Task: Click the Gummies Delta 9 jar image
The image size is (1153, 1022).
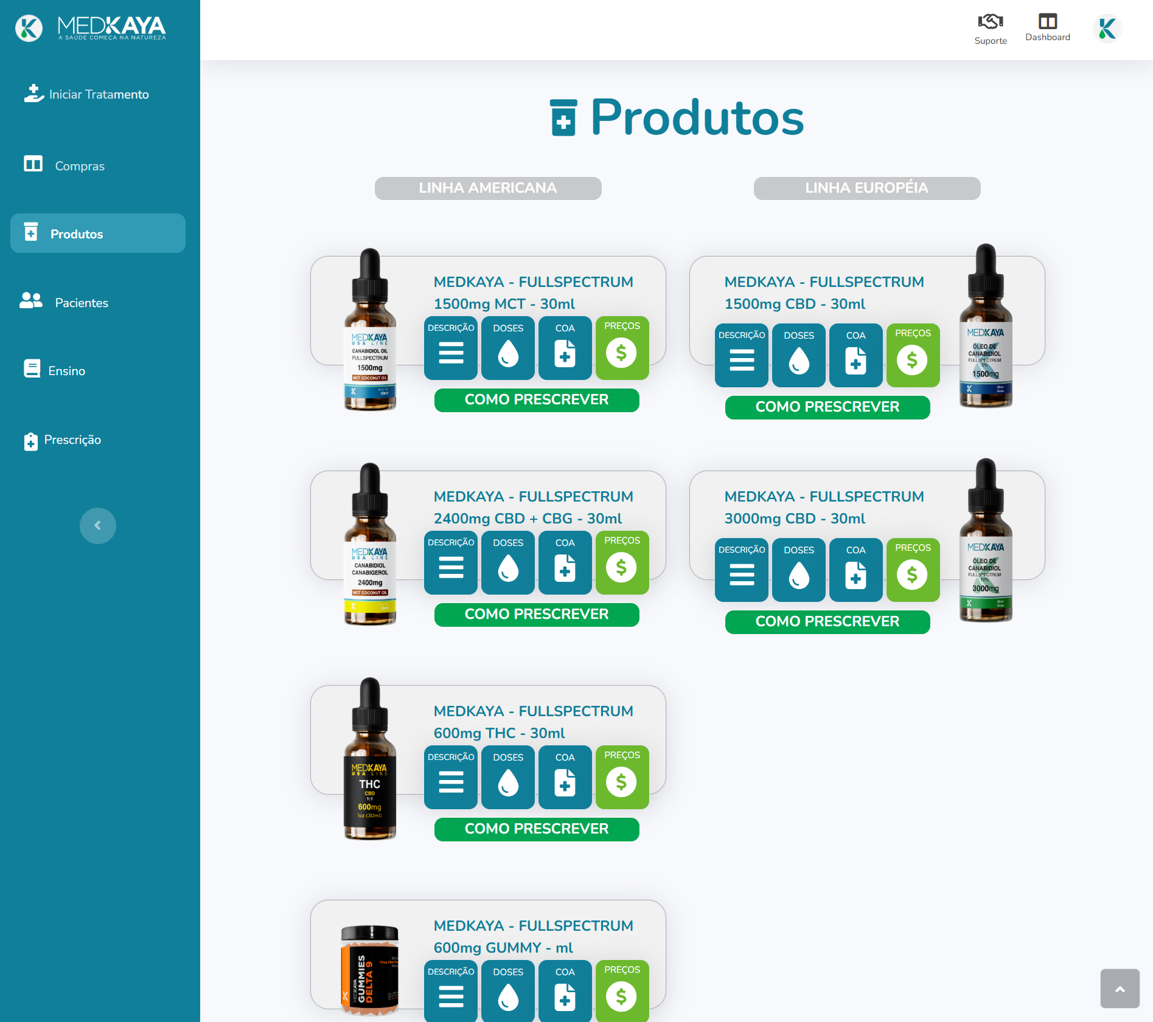Action: pyautogui.click(x=369, y=970)
